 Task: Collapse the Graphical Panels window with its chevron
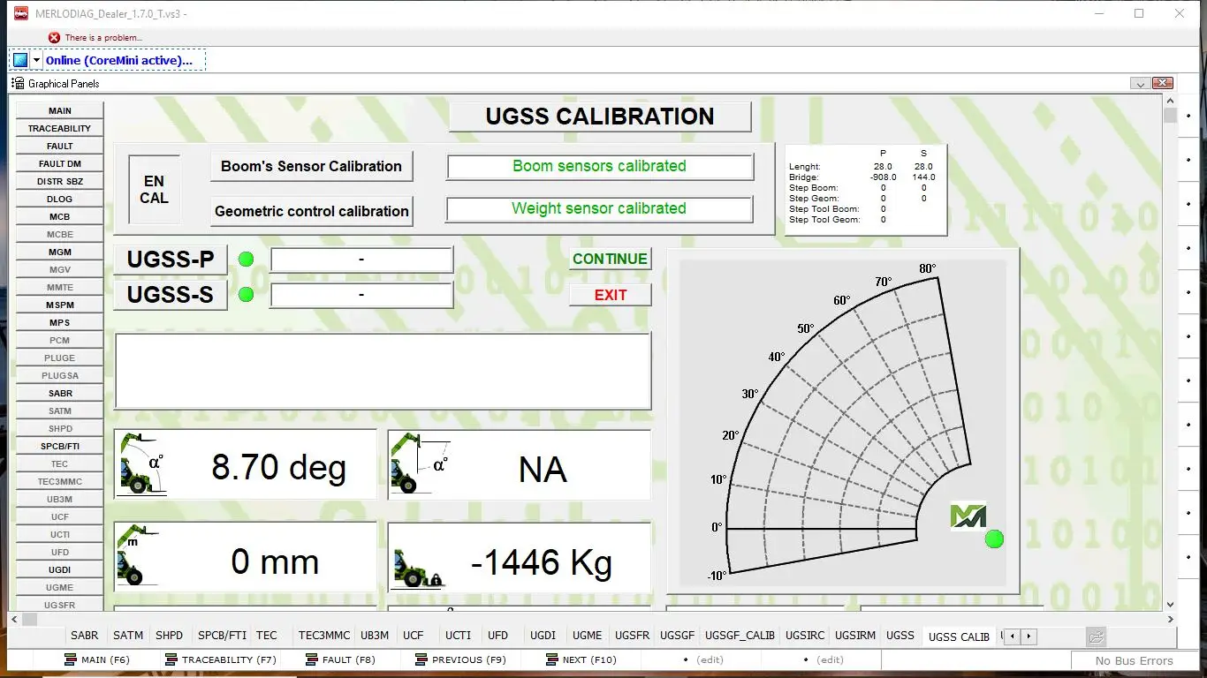click(x=1140, y=82)
